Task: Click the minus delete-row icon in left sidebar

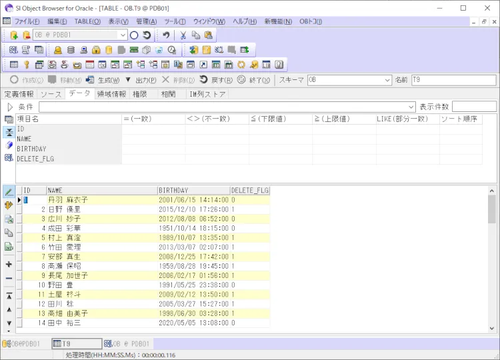Action: coord(9,278)
